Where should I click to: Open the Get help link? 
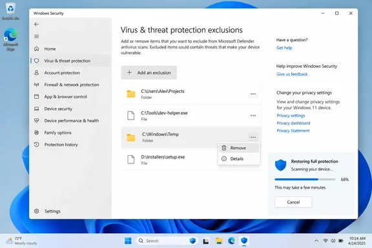coord(284,48)
